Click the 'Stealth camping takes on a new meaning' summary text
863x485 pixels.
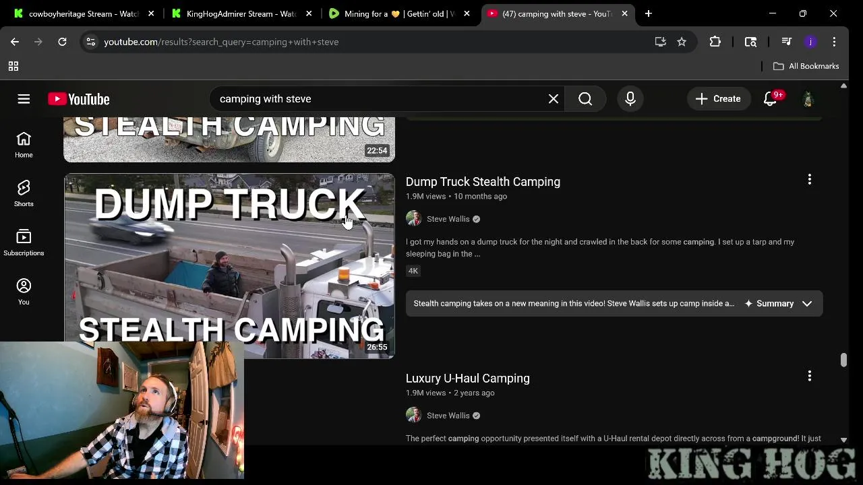coord(574,304)
